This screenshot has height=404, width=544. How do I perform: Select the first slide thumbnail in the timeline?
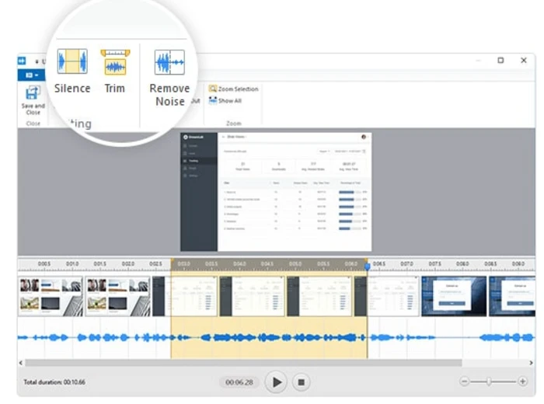(51, 296)
